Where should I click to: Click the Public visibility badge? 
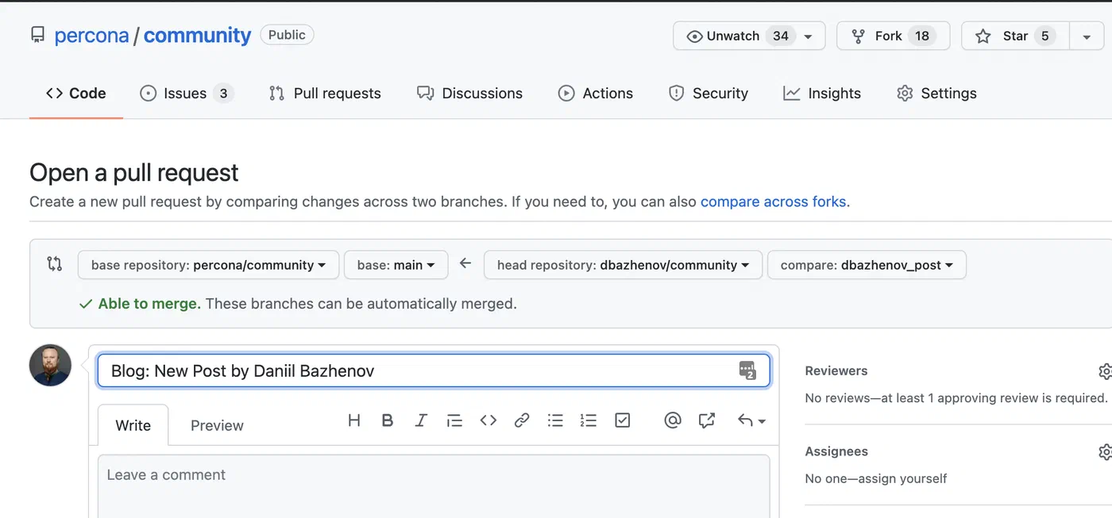click(x=287, y=35)
